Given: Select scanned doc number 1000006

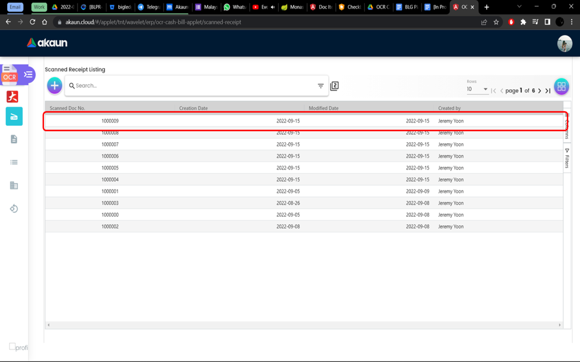Looking at the screenshot, I should coord(110,156).
